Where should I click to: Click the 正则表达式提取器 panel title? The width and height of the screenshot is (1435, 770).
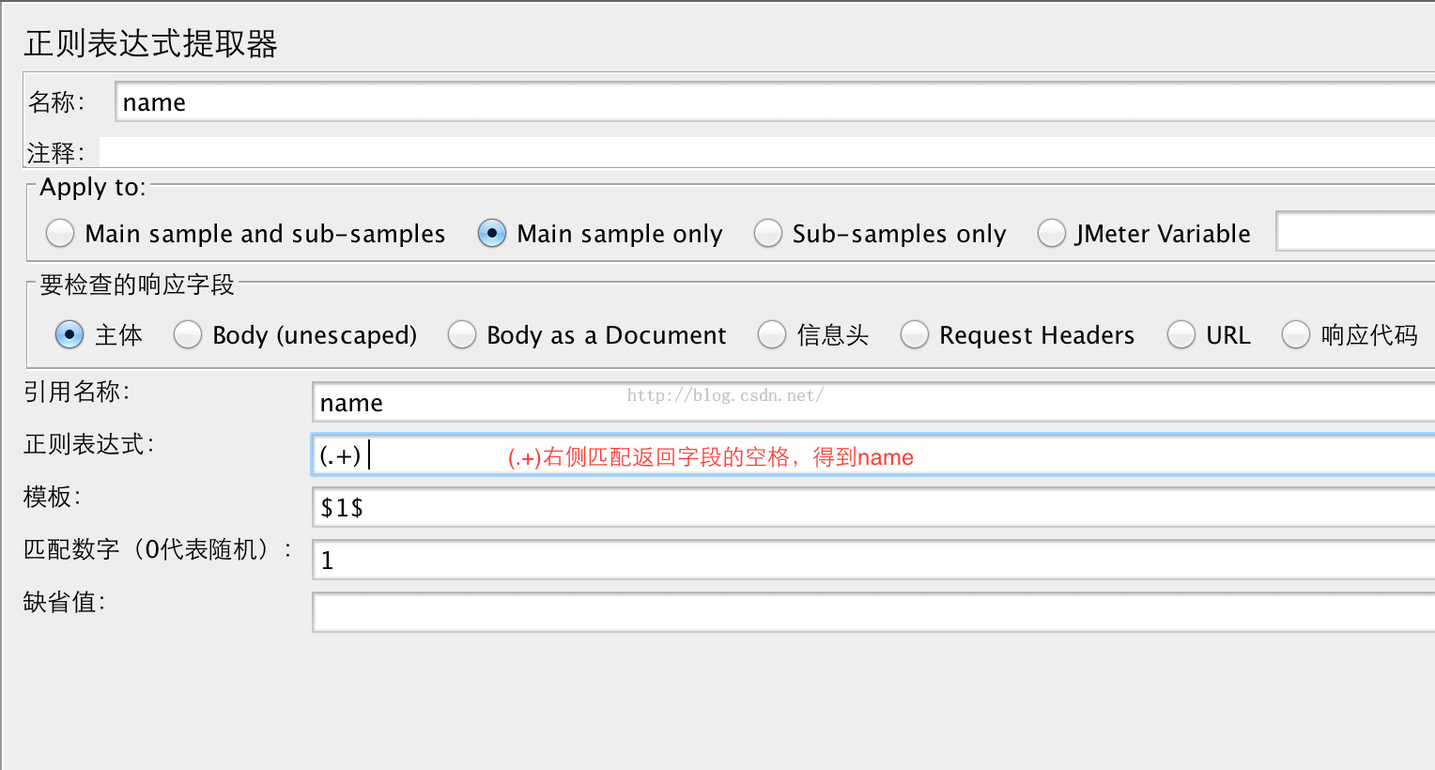tap(151, 44)
